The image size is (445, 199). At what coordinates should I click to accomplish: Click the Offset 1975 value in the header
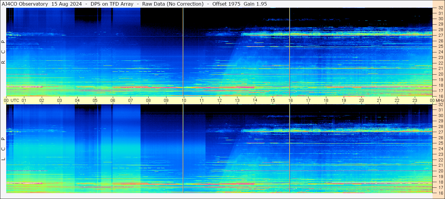(x=226, y=4)
